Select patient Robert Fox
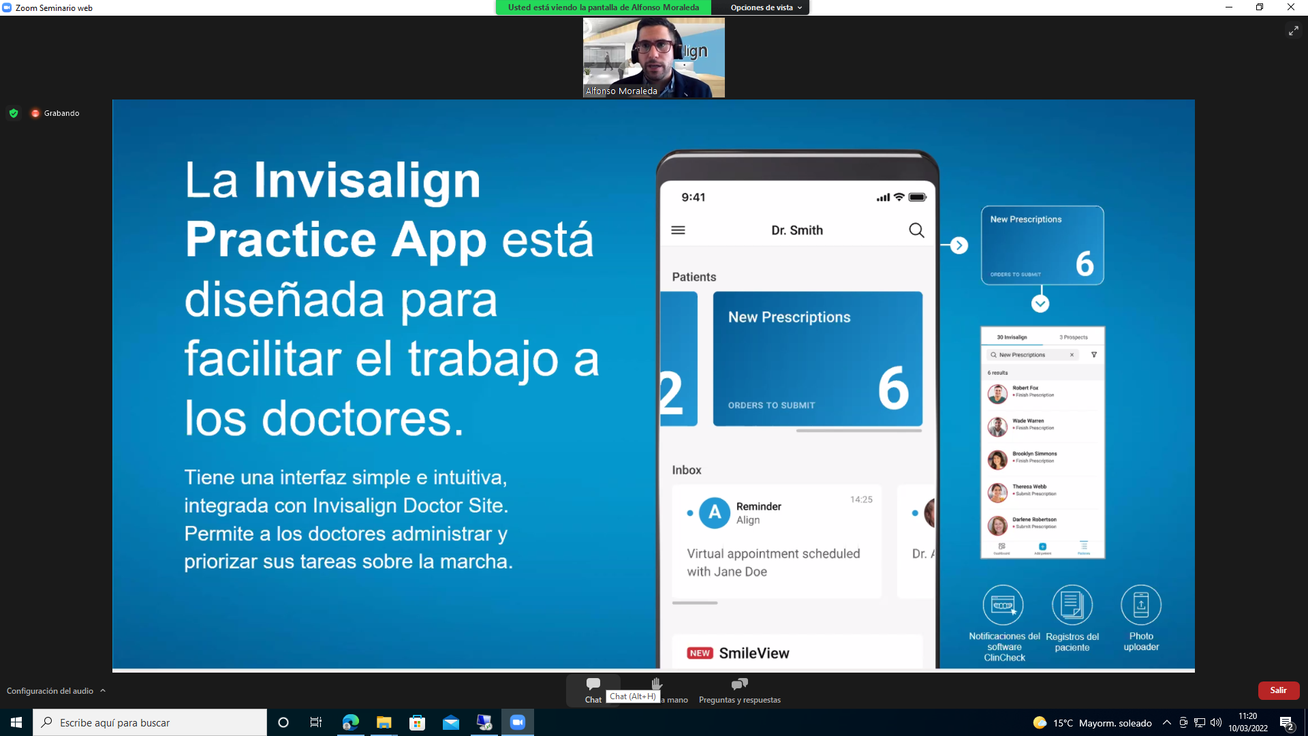Image resolution: width=1308 pixels, height=736 pixels. (1042, 393)
